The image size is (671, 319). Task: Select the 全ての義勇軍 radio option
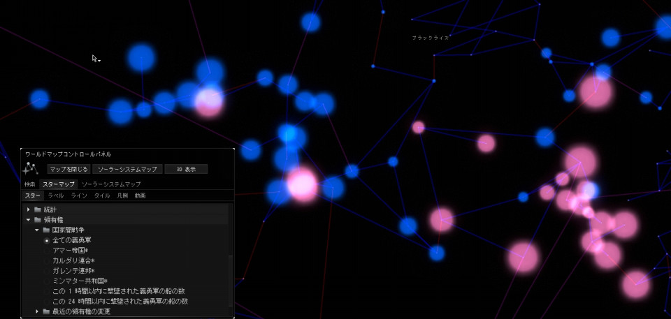click(x=47, y=240)
